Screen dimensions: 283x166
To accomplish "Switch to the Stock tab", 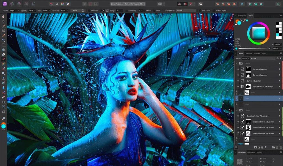I will (264, 53).
